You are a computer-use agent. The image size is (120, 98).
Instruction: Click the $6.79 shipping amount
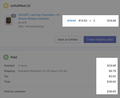coord(112,71)
